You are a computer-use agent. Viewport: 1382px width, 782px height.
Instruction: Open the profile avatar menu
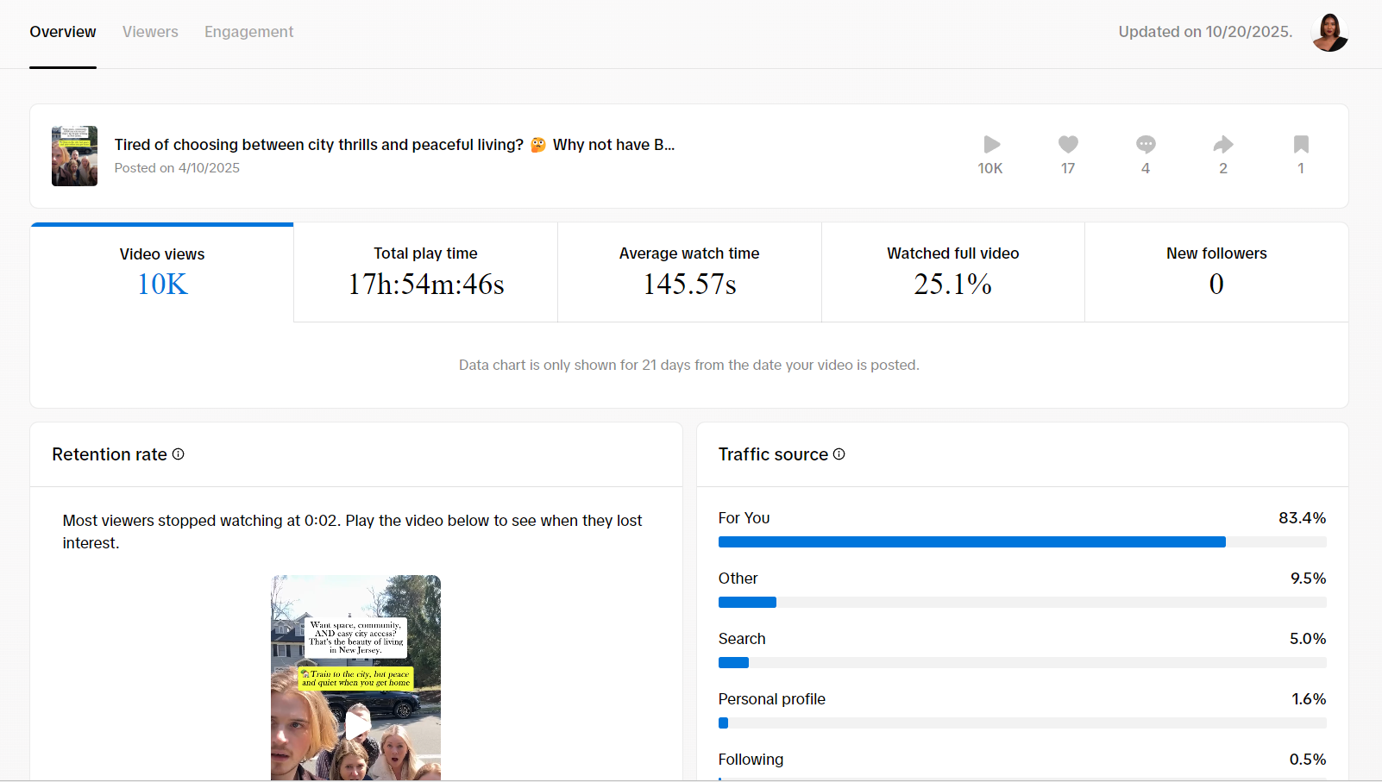point(1329,33)
